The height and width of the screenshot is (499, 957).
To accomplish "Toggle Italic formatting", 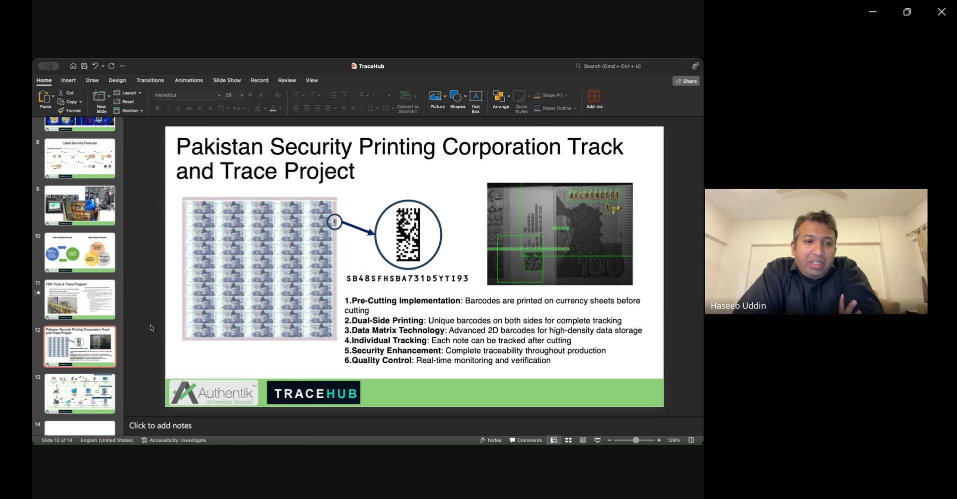I will pos(168,108).
